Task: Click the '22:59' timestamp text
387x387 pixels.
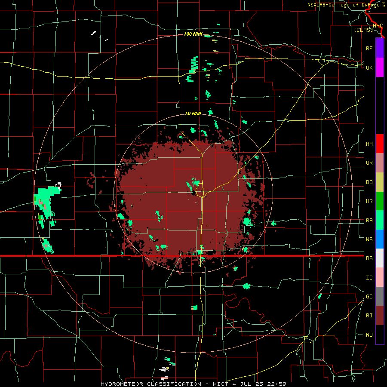Action: [276, 384]
